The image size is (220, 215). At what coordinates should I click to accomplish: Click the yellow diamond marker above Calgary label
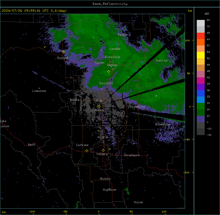coord(103,150)
